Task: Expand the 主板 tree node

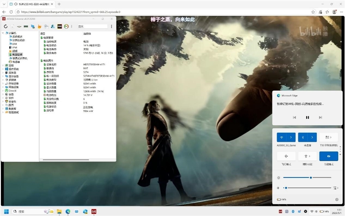Action: [3, 66]
